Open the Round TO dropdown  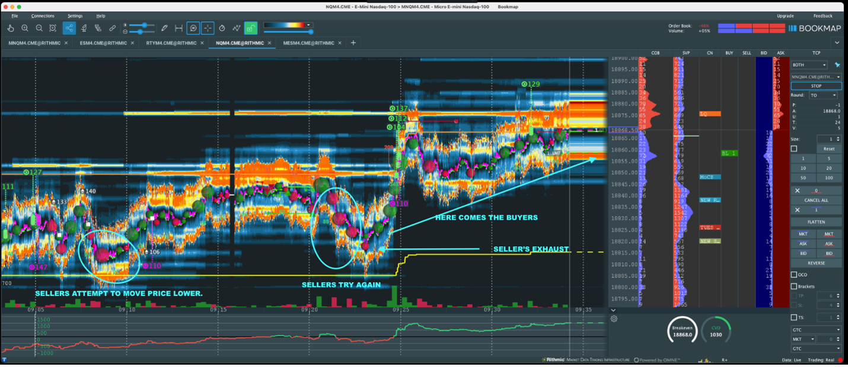(x=824, y=95)
